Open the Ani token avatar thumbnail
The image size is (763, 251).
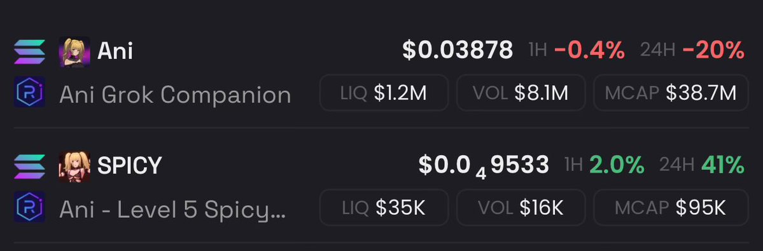74,51
